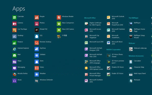The height and width of the screenshot is (95, 152).
Task: Open Microsoft SharePoint icon
Action: pos(108,36)
